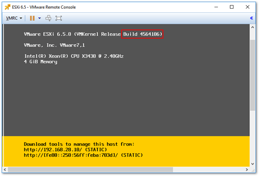Screen dimensions: 259x176
Task: Click the vertical scrollbar thumb
Action: pos(253,75)
